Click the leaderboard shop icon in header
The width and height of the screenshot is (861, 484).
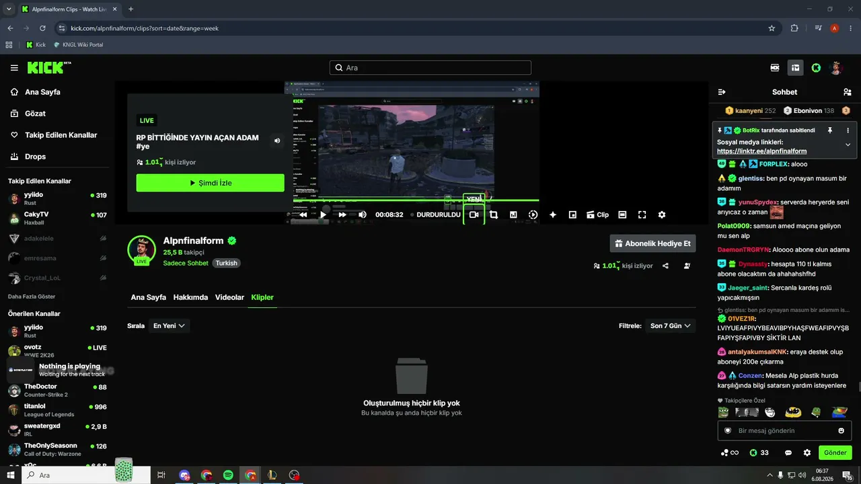pos(795,68)
